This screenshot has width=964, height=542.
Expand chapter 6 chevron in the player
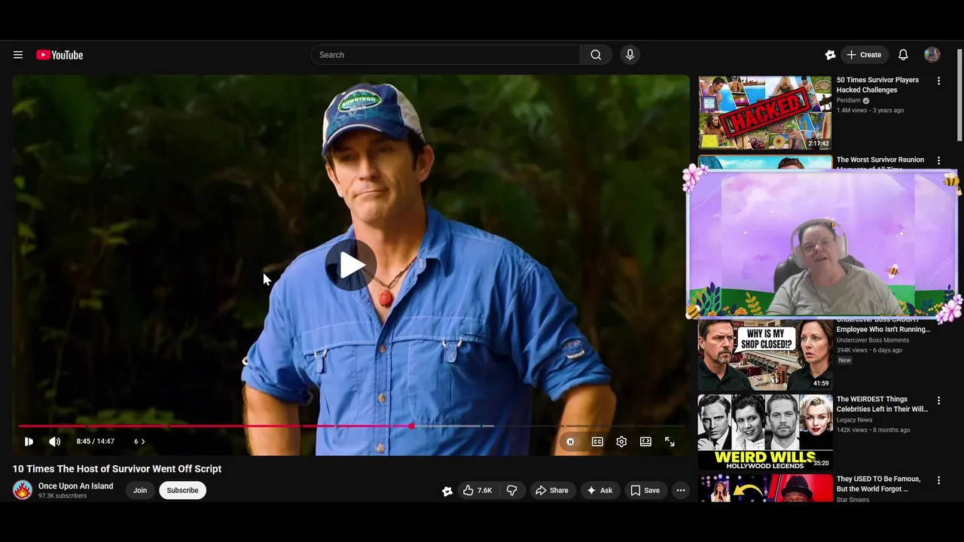click(140, 442)
